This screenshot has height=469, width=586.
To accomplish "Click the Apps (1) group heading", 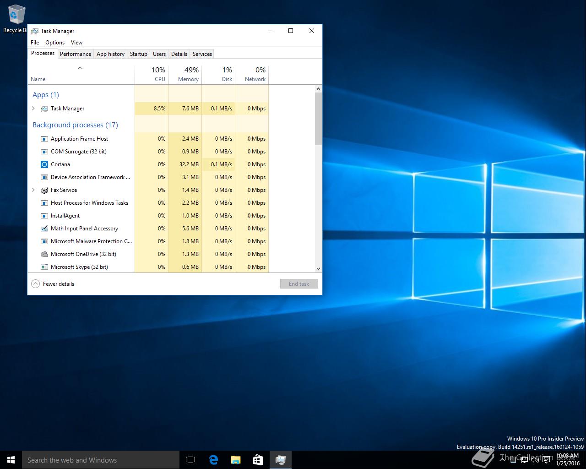I will [46, 95].
